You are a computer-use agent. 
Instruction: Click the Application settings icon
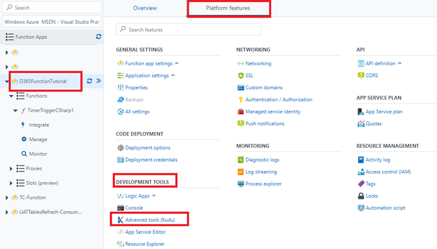(x=120, y=76)
